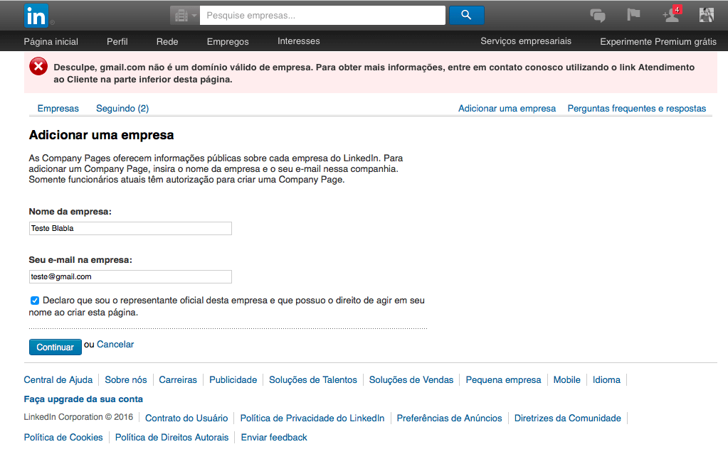The image size is (728, 454).
Task: Open Adicionar uma empresa link
Action: tap(507, 109)
